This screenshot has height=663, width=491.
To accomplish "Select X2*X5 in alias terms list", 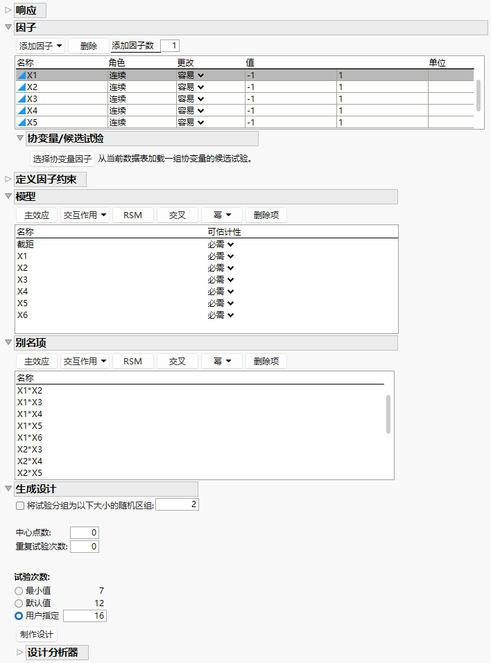I will (x=30, y=473).
